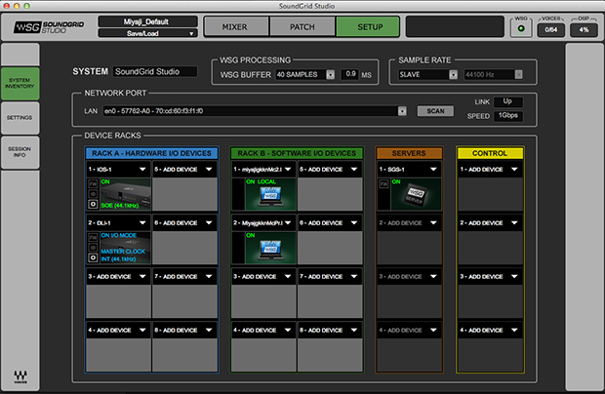Click the VOICES 0/64 readout
The image size is (605, 394).
[x=550, y=29]
